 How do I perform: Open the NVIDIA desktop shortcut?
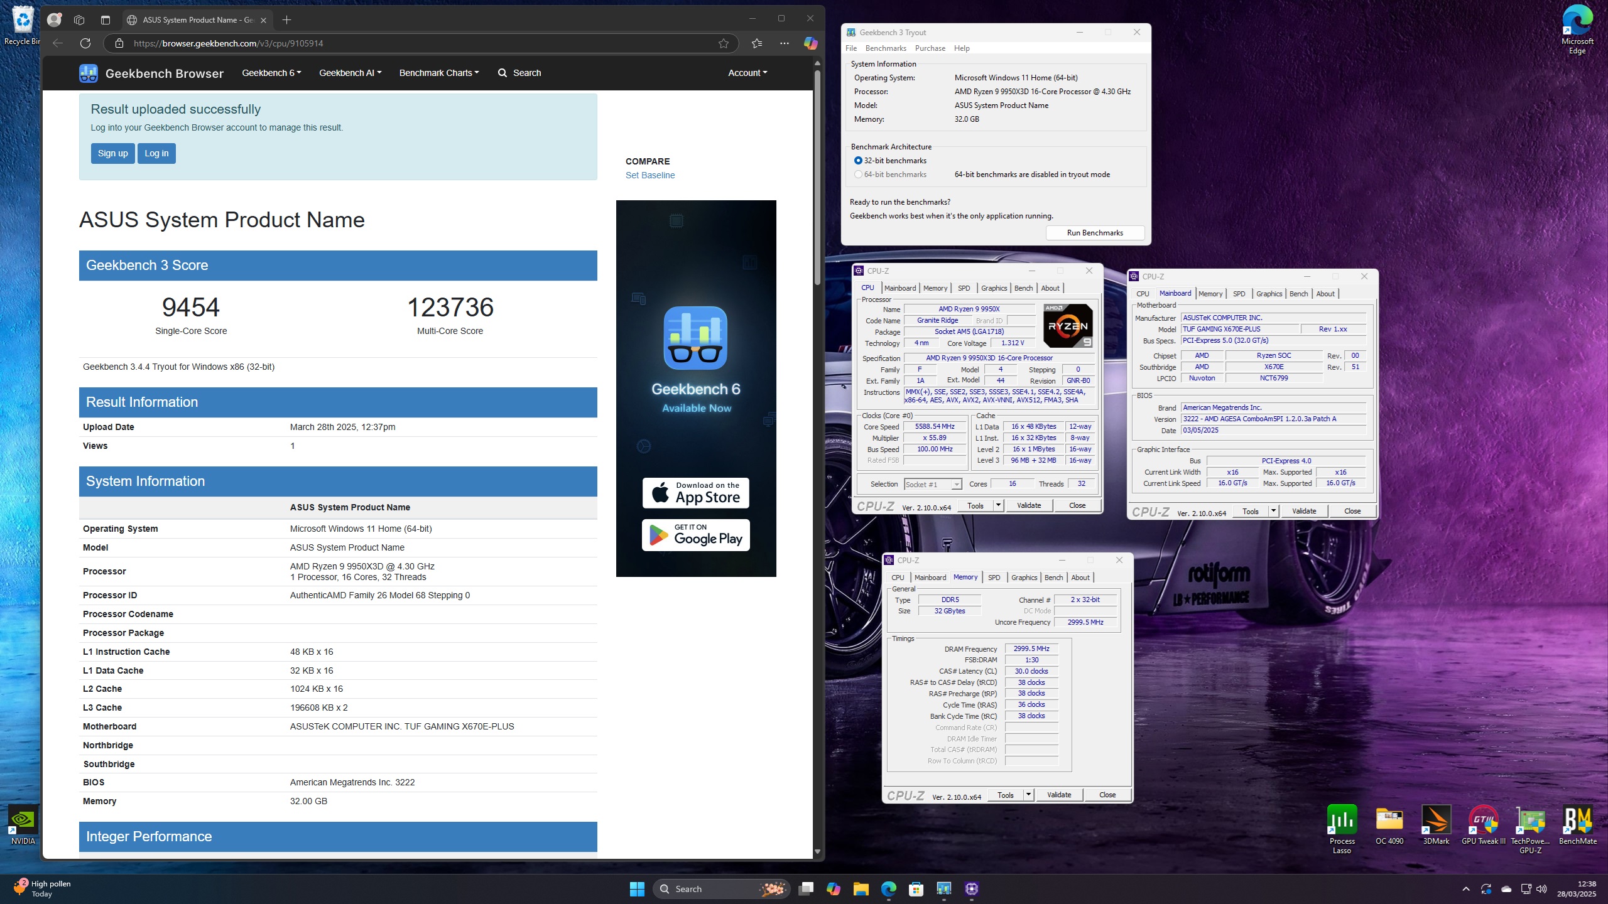coord(23,825)
